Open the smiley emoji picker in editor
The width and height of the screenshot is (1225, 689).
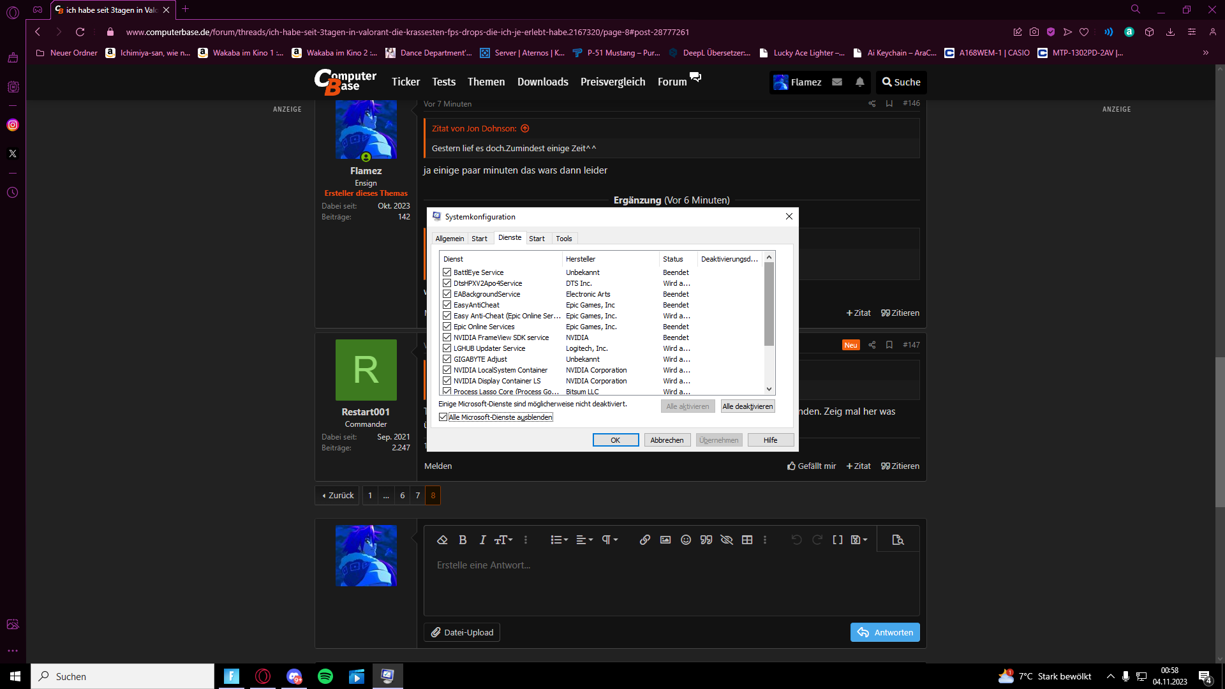click(686, 540)
